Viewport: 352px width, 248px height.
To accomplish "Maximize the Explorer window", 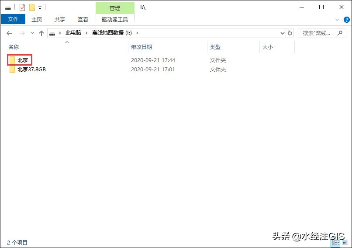I will point(321,7).
